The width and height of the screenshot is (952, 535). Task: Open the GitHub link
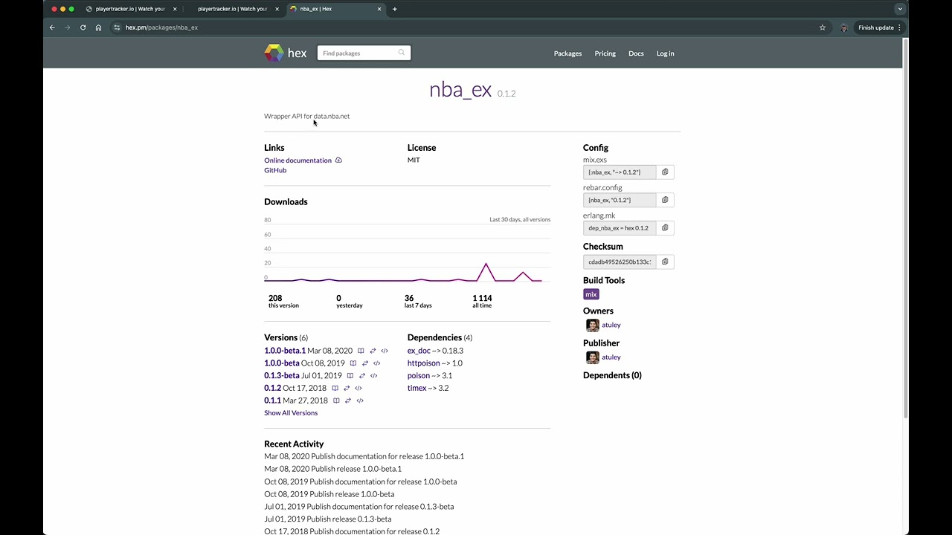275,170
